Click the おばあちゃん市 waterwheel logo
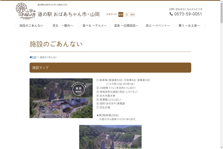Screen dimensions: 223x149 pos(26,11)
